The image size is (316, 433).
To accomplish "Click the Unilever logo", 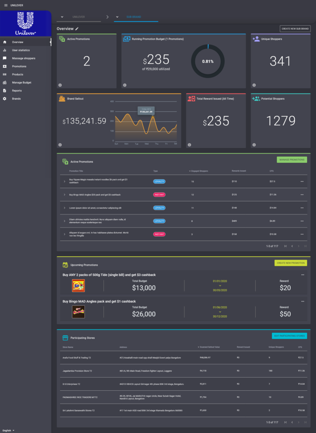I will point(26,24).
